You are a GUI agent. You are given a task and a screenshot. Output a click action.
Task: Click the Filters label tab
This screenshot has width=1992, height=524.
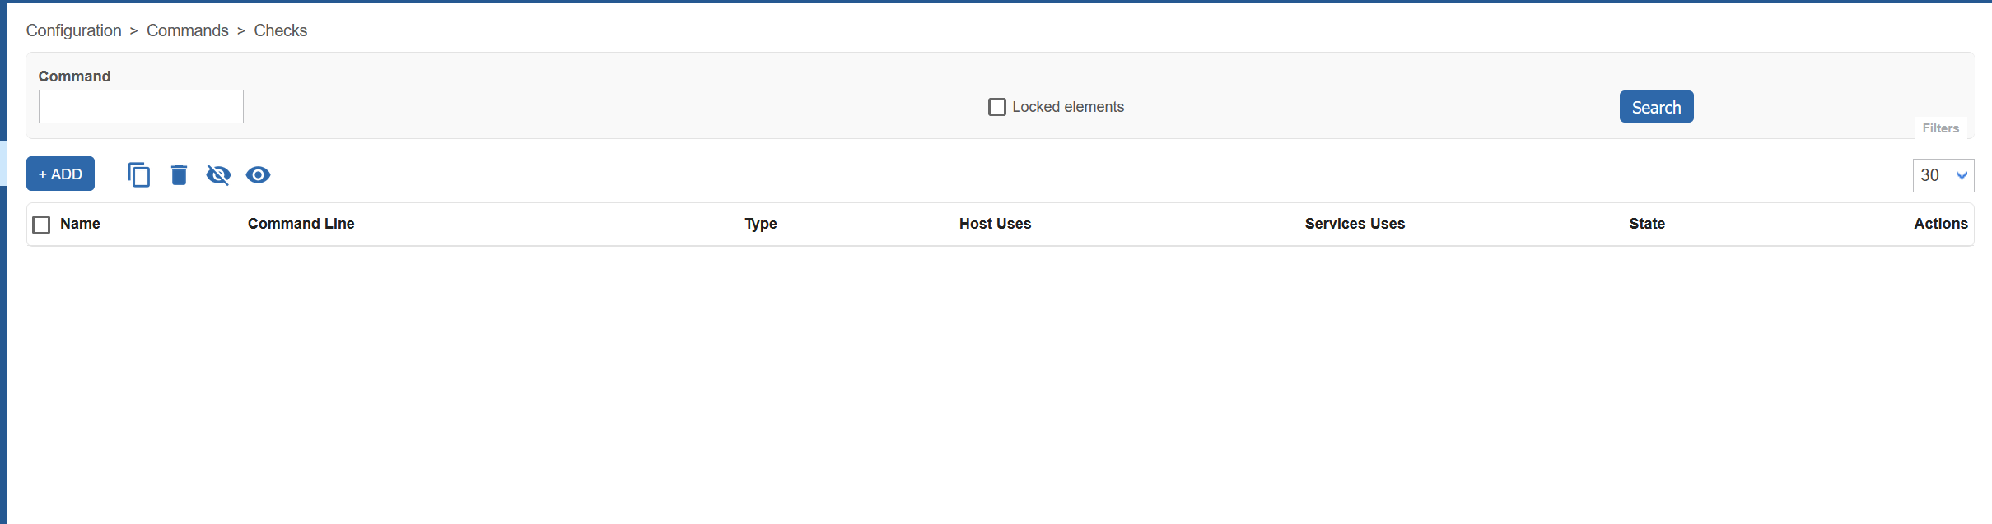(x=1940, y=128)
